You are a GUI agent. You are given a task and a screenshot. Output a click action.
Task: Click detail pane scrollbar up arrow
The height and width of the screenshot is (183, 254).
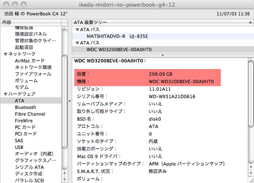pyautogui.click(x=251, y=167)
